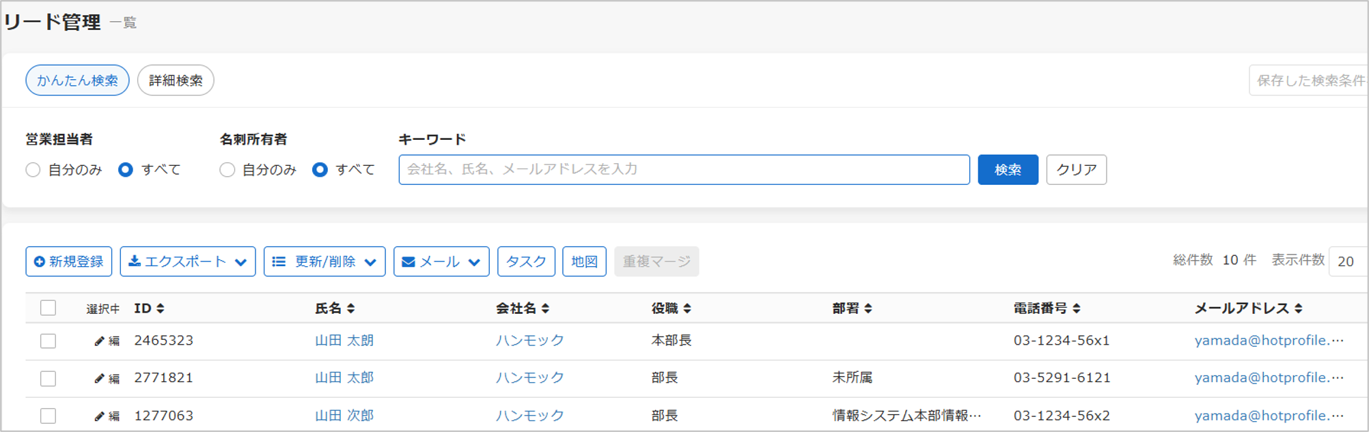Click the キーワード search input field
Viewport: 1369px width, 432px height.
pyautogui.click(x=684, y=170)
